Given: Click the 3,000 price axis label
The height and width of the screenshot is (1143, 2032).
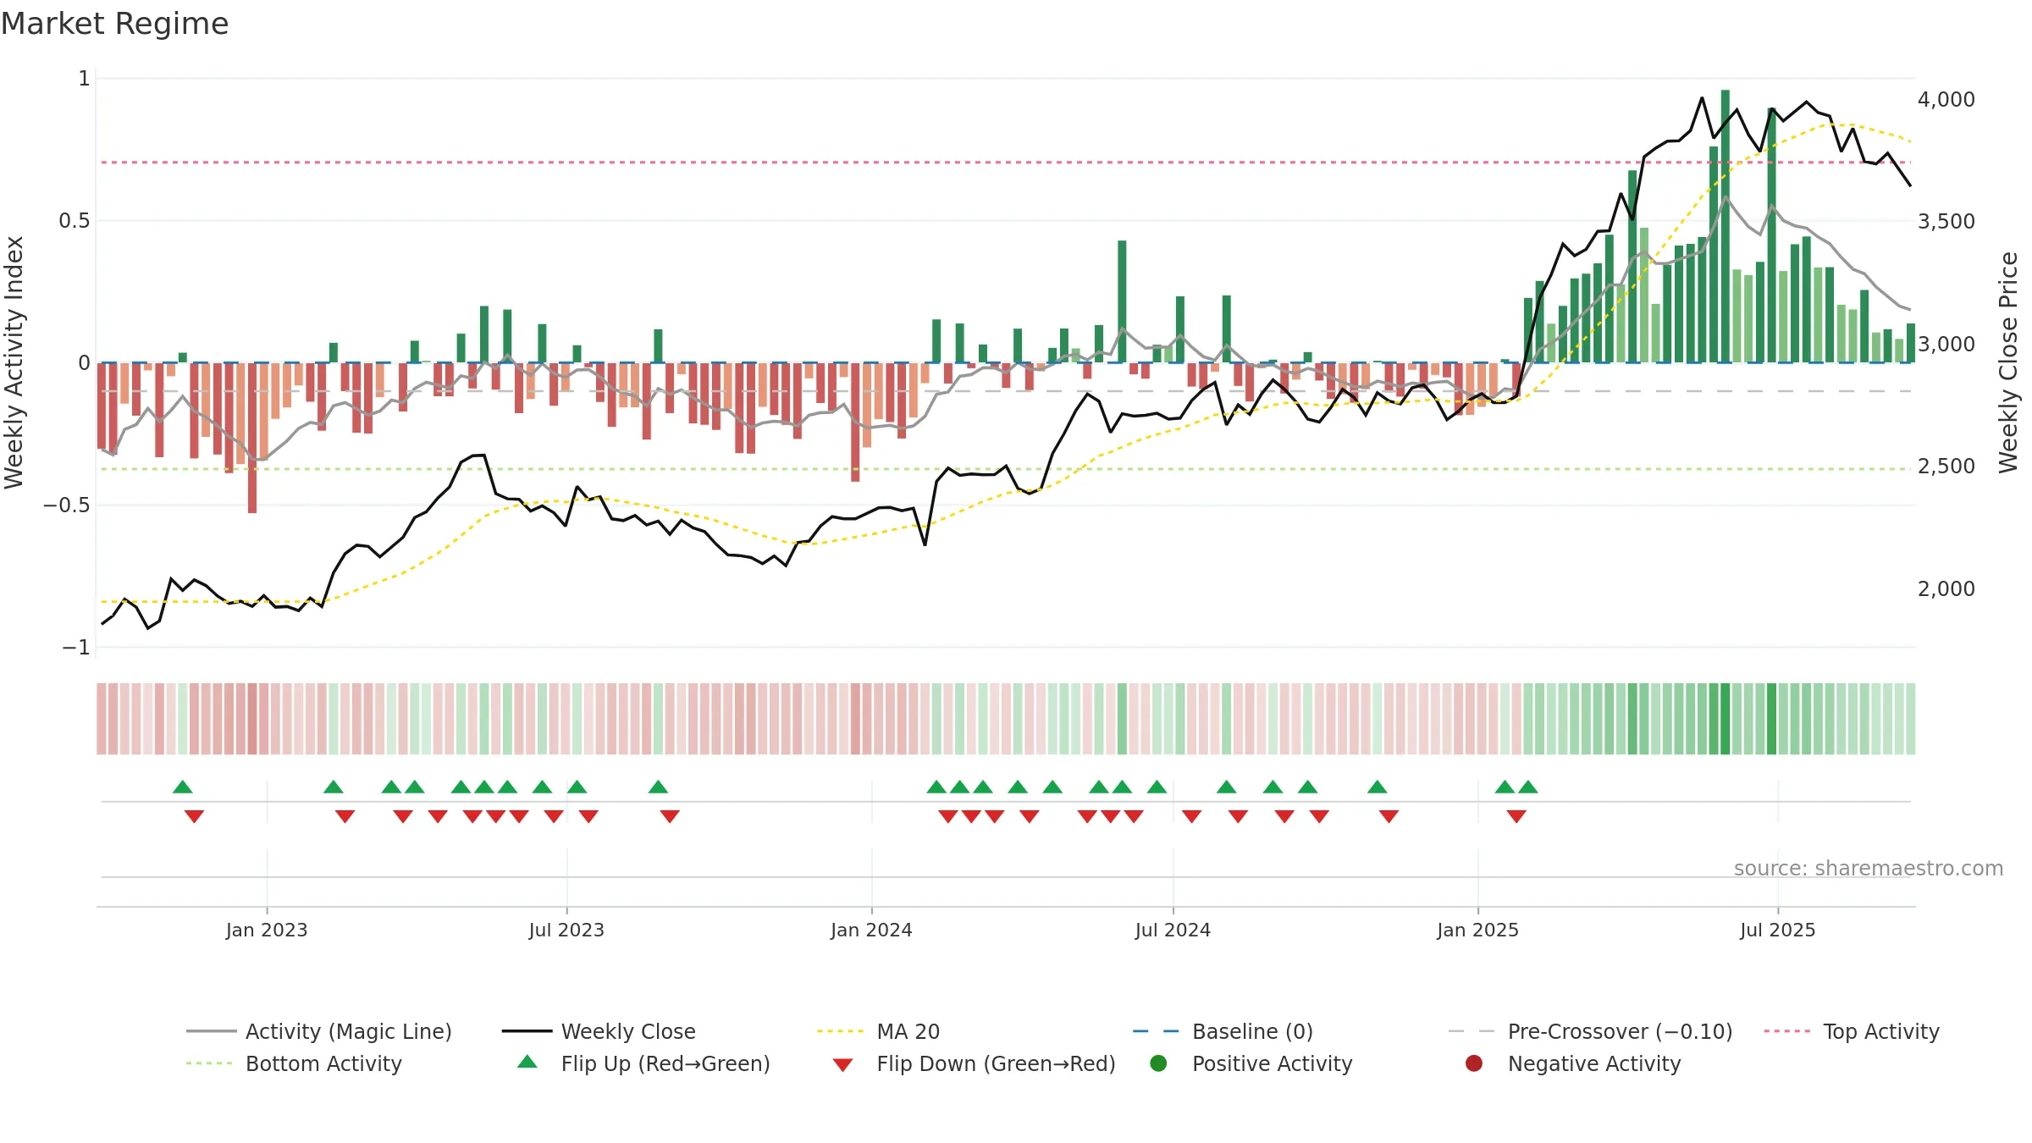Looking at the screenshot, I should click(1946, 344).
